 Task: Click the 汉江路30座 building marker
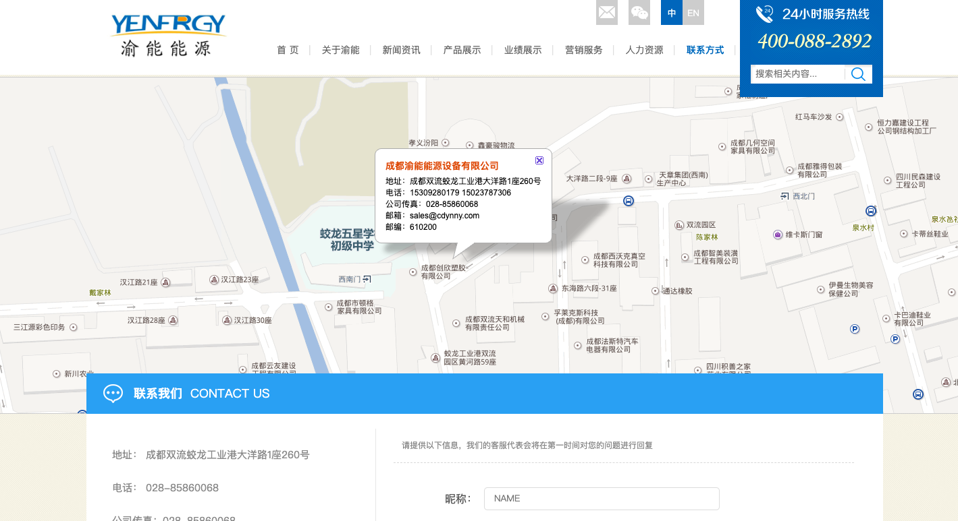(x=226, y=320)
